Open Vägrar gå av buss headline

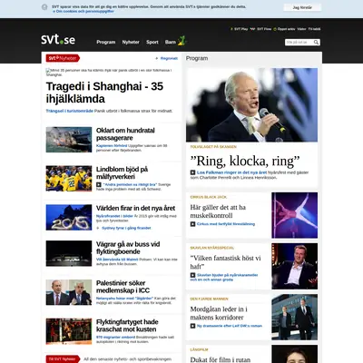(x=128, y=248)
